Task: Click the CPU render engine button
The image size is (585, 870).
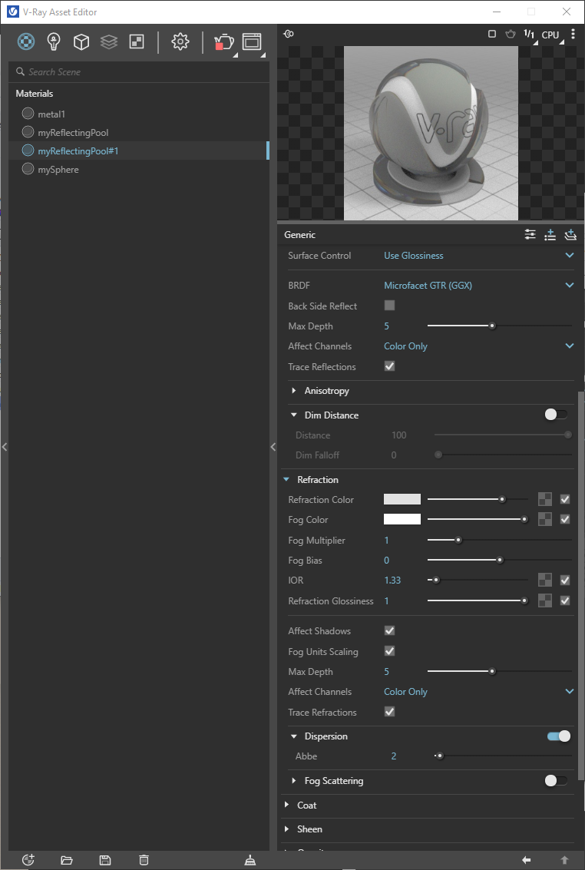Action: pos(551,35)
